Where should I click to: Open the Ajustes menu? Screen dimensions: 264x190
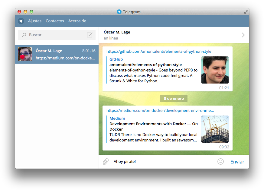34,21
